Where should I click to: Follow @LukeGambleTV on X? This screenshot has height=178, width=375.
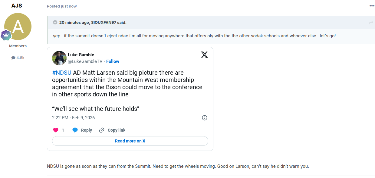[113, 61]
